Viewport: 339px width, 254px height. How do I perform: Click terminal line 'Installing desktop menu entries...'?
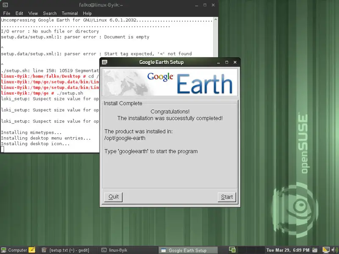(46, 138)
